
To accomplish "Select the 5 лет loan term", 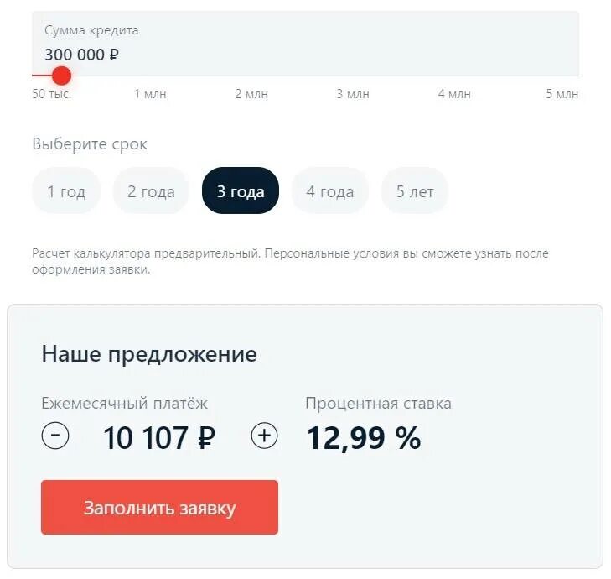I will click(415, 191).
